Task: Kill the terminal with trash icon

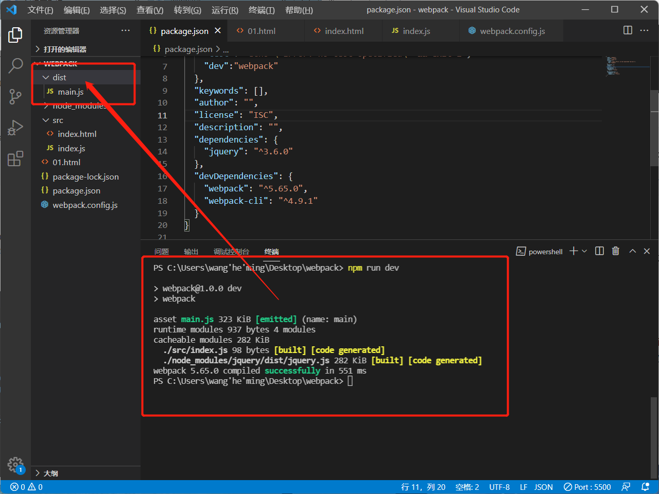Action: tap(616, 251)
